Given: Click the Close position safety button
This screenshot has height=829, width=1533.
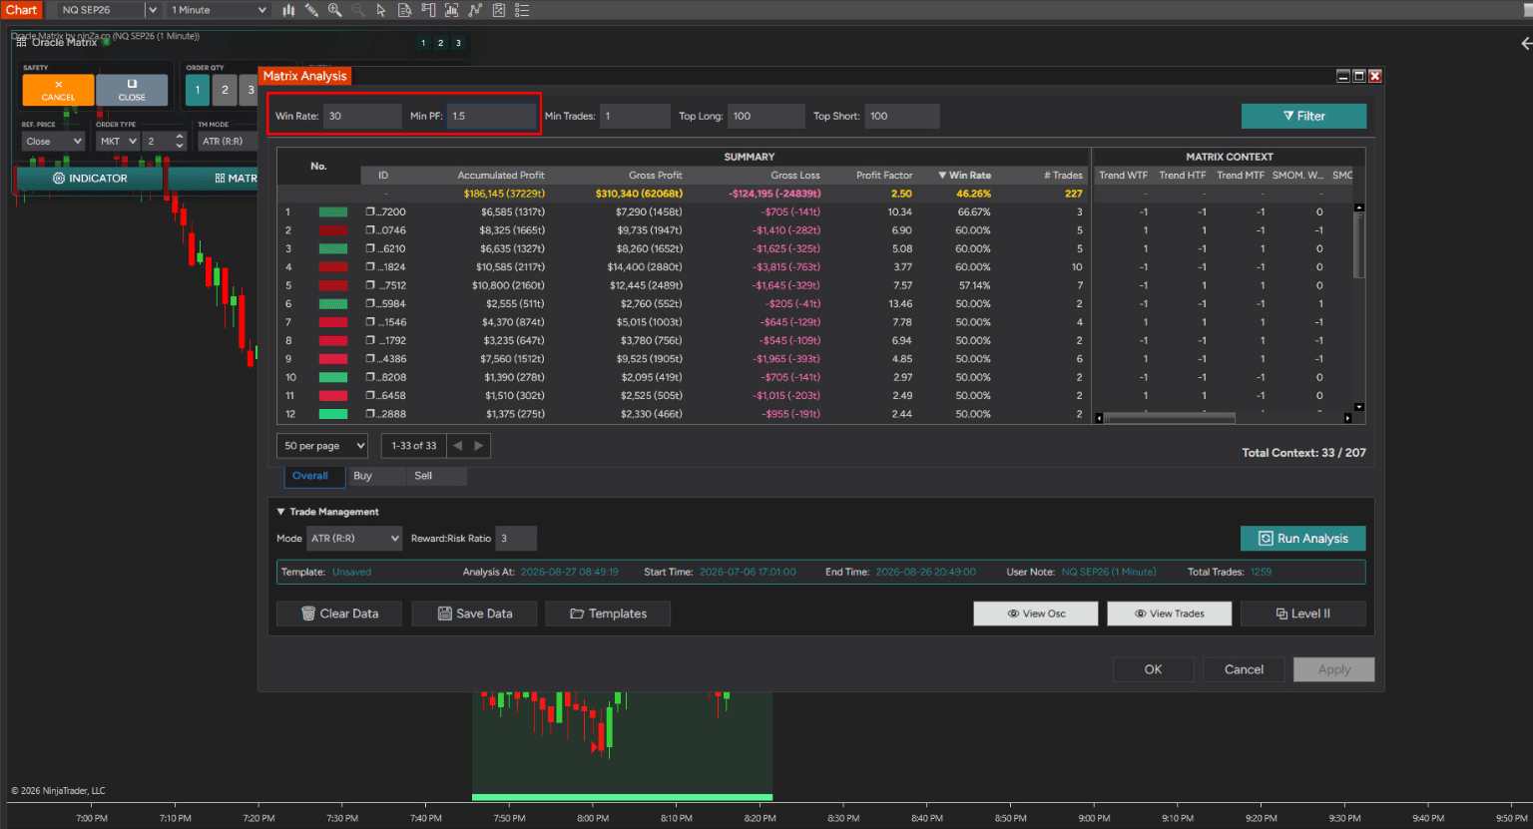Looking at the screenshot, I should (132, 90).
